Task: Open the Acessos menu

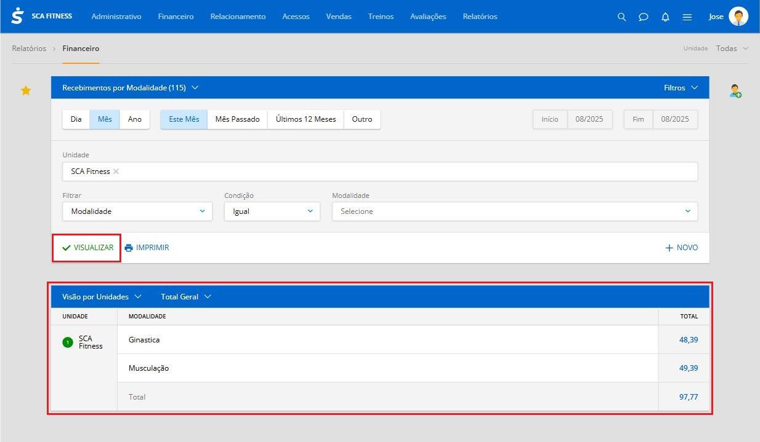Action: (x=296, y=17)
